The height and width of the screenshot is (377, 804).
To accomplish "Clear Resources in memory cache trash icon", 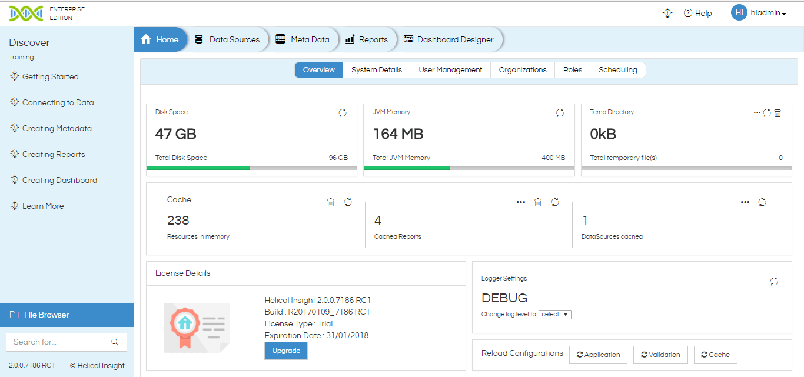I will pos(331,202).
